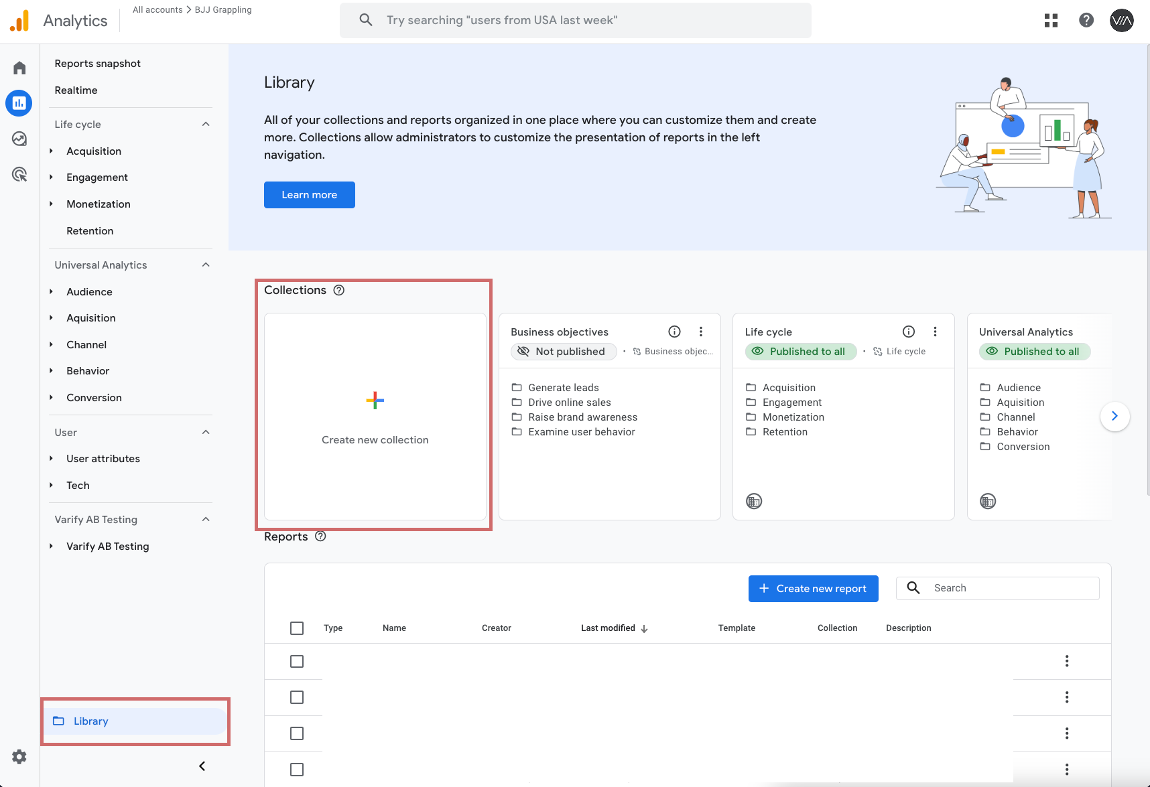Viewport: 1150px width, 787px height.
Task: Open the Realtime report
Action: coord(76,90)
